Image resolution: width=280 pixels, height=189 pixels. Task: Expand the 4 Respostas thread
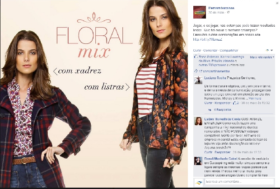tap(223, 110)
